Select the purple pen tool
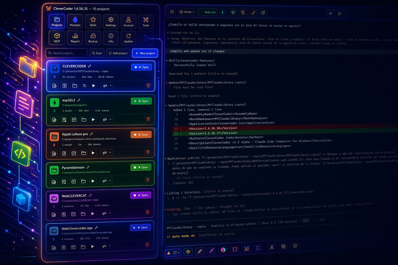The image size is (398, 265). click(212, 251)
